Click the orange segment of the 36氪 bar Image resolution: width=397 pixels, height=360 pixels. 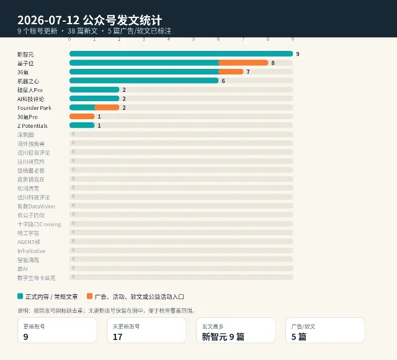click(231, 72)
